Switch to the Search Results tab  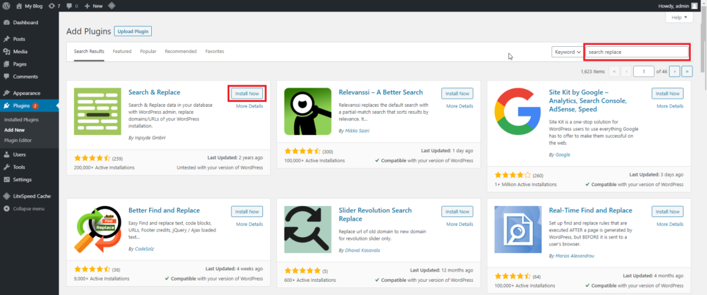[89, 51]
